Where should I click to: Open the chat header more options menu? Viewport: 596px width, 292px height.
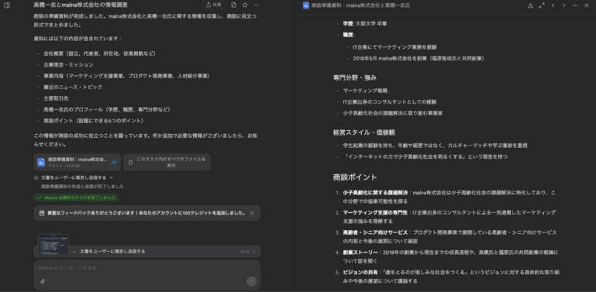(257, 5)
